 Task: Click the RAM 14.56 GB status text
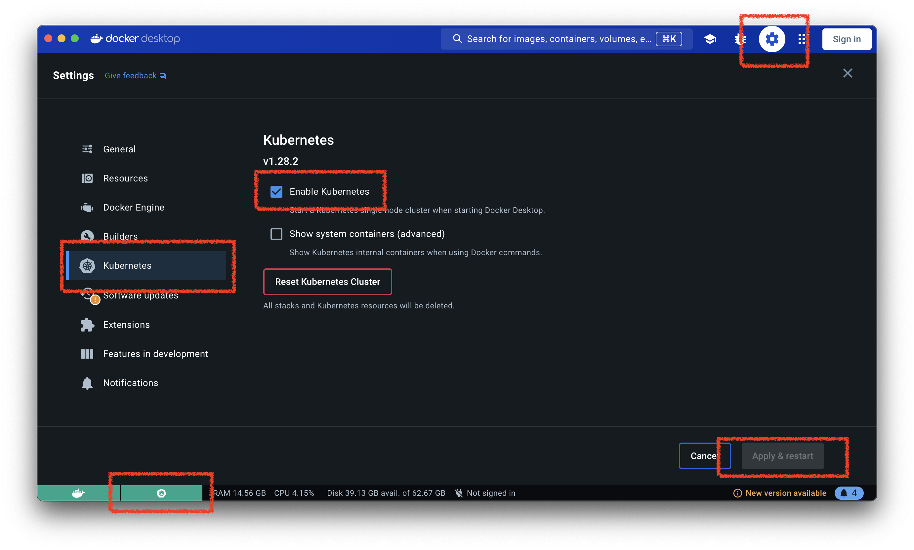(239, 493)
